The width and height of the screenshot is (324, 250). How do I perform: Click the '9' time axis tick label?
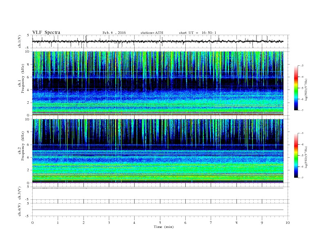pos(262,223)
